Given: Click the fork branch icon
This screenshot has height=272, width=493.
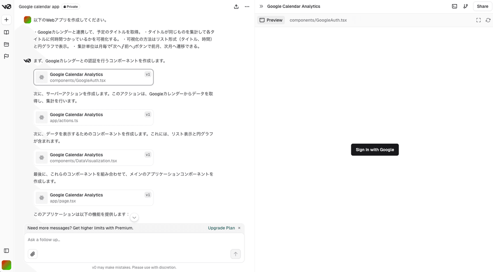Looking at the screenshot, I should coord(465,6).
